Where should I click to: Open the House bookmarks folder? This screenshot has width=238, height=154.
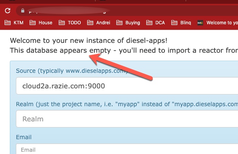click(x=41, y=23)
